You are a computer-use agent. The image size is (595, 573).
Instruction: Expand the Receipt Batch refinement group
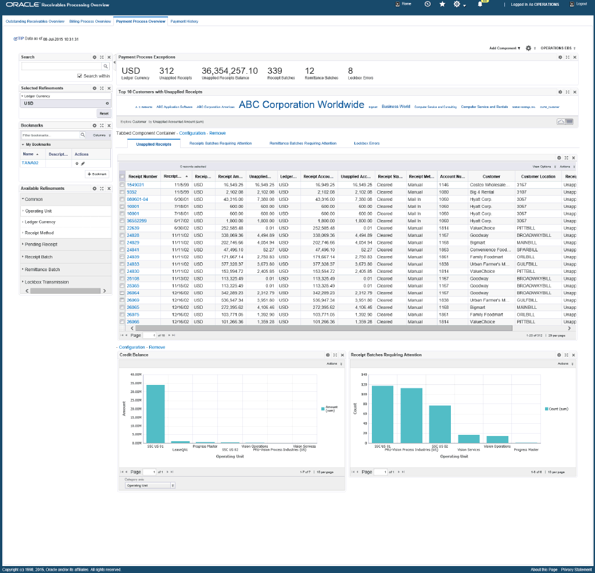[x=23, y=257]
